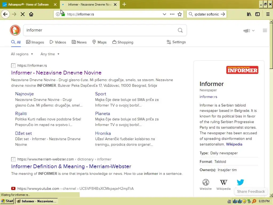Image resolution: width=273 pixels, height=205 pixels.
Task: Open the Sport sitelink
Action: coord(101,94)
